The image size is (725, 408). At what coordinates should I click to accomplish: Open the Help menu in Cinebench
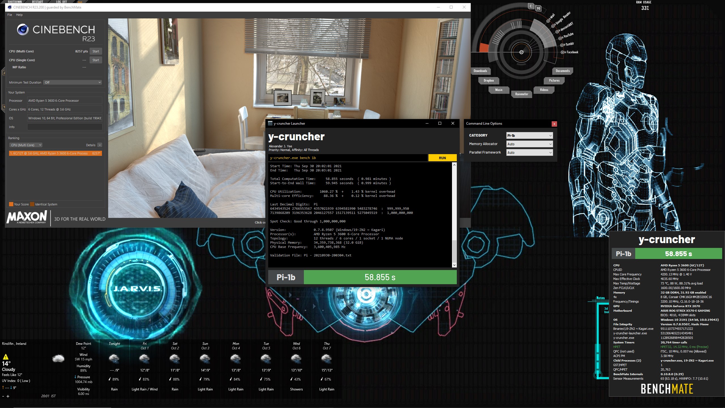tap(19, 15)
